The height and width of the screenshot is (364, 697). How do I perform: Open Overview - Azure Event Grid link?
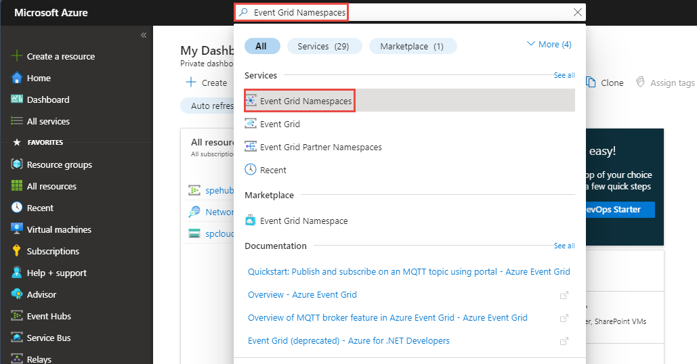point(302,295)
